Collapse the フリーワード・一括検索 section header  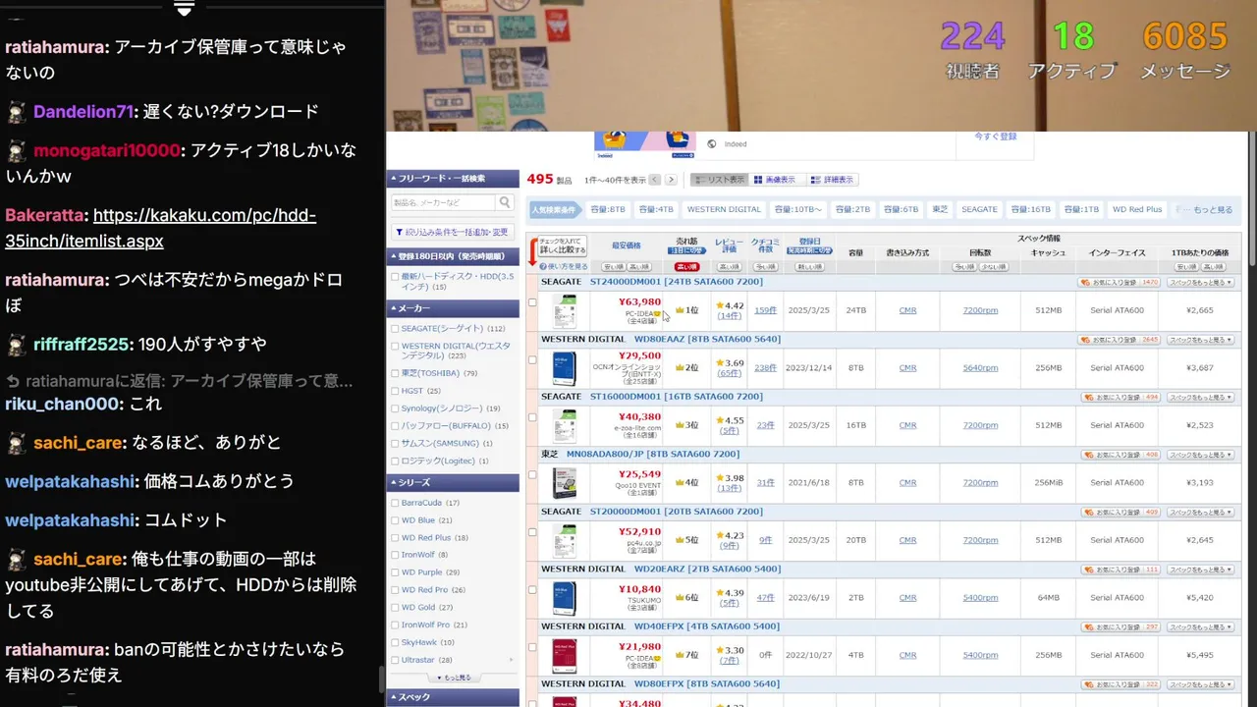[453, 179]
